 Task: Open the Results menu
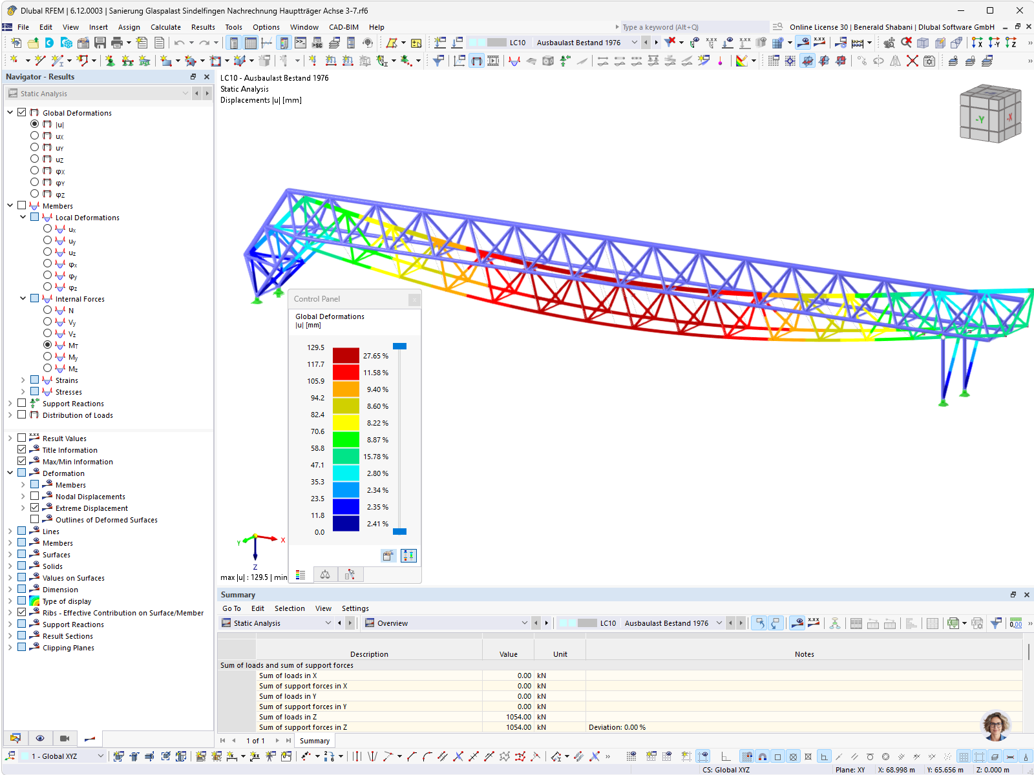pyautogui.click(x=203, y=26)
